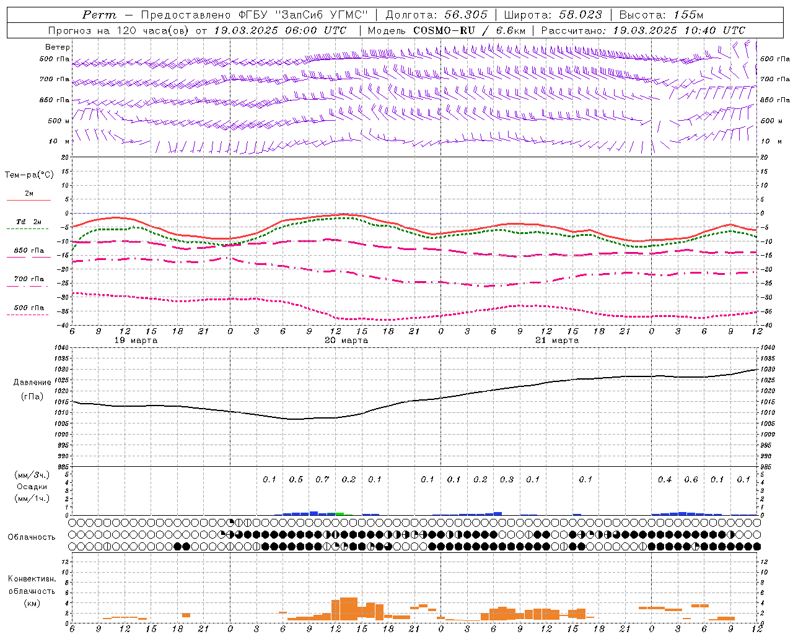Select the elevation text "Высота: 155м"
The height and width of the screenshot is (634, 793).
pyautogui.click(x=661, y=15)
